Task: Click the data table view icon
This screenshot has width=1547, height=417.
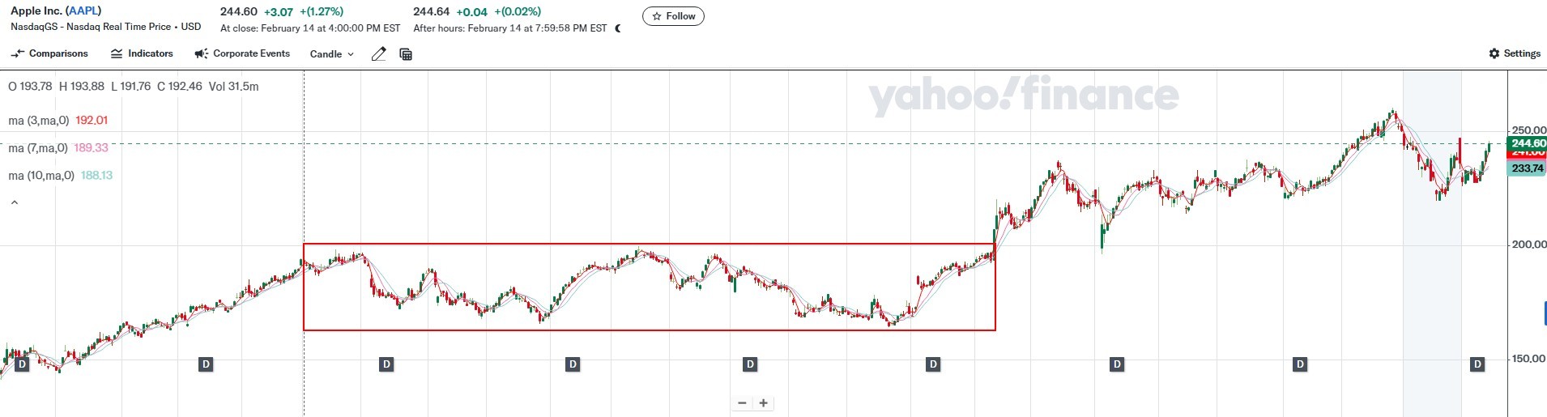Action: (x=406, y=54)
